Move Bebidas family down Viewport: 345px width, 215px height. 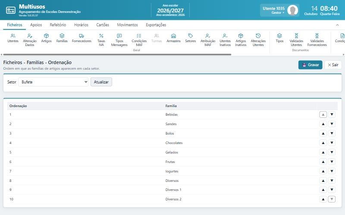tap(332, 114)
